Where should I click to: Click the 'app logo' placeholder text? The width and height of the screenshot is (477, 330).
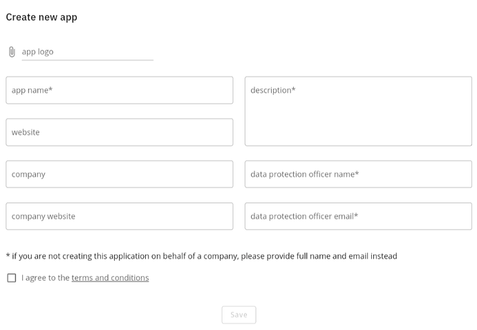[37, 52]
